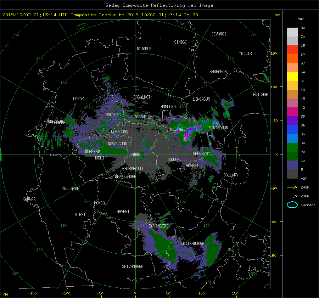Screen dimensions: 319x298
Task: Click the LAXMESHWAR city label
Action: [125, 176]
